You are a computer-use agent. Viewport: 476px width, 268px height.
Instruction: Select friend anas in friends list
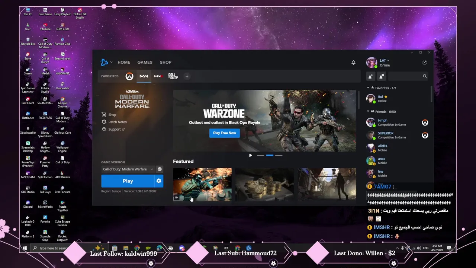[398, 160]
